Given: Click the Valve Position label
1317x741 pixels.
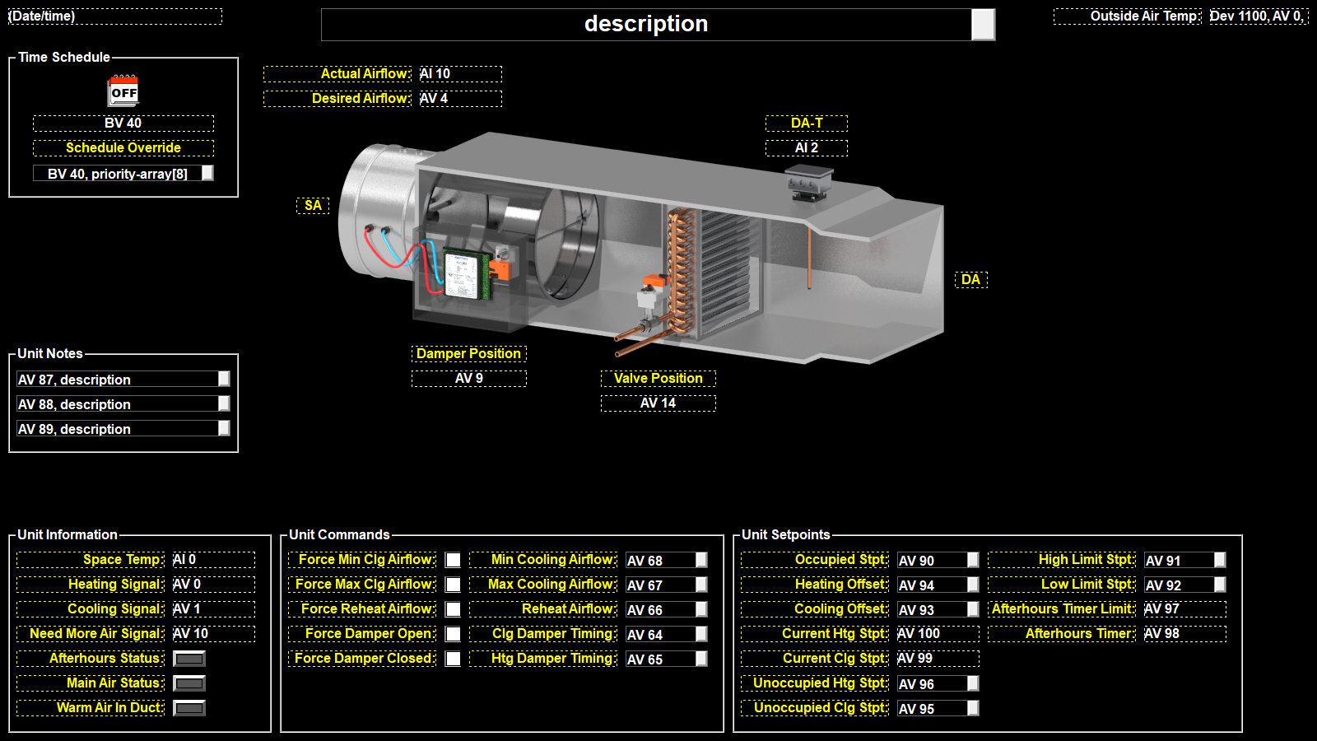Looking at the screenshot, I should point(658,379).
